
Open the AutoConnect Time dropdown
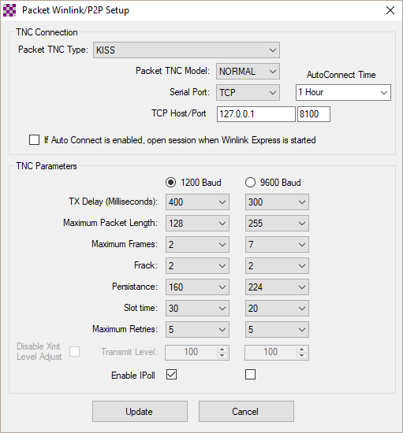click(343, 92)
